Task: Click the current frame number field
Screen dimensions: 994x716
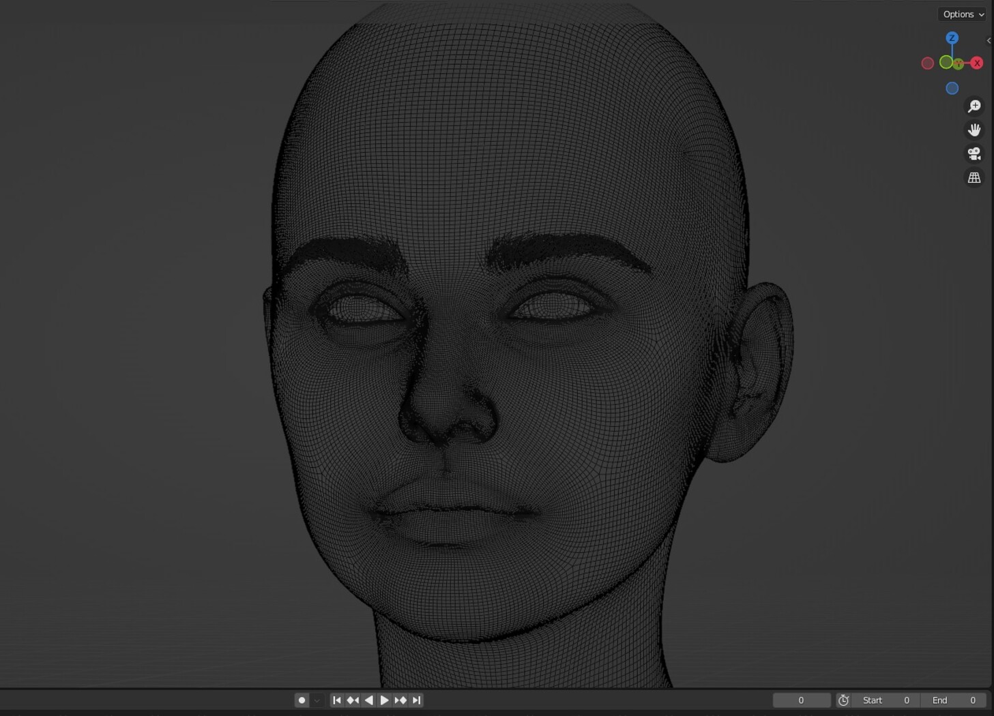Action: [x=802, y=700]
